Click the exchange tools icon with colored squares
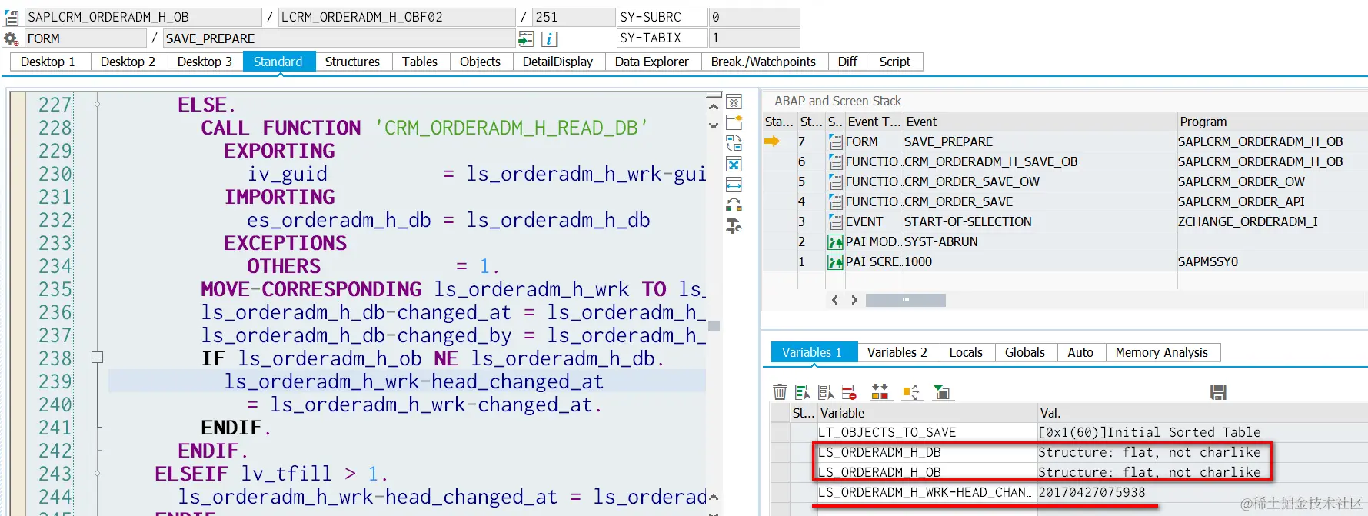The image size is (1368, 516). click(x=734, y=205)
